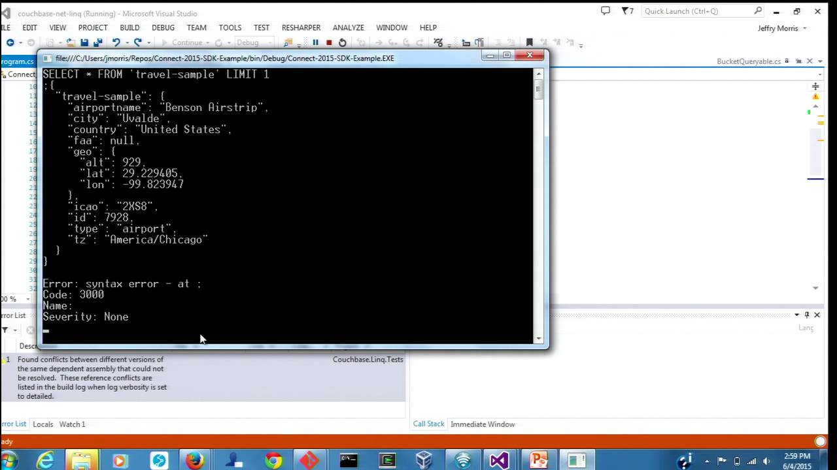Click the console window vertical scrollbar thumb
This screenshot has width=837, height=470.
539,89
